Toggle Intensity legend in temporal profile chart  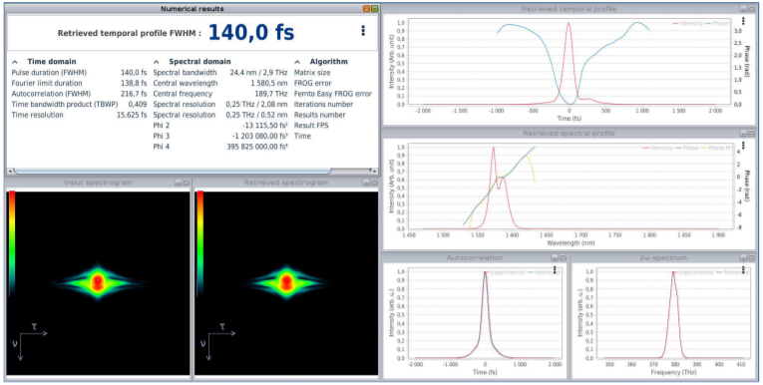pyautogui.click(x=688, y=23)
